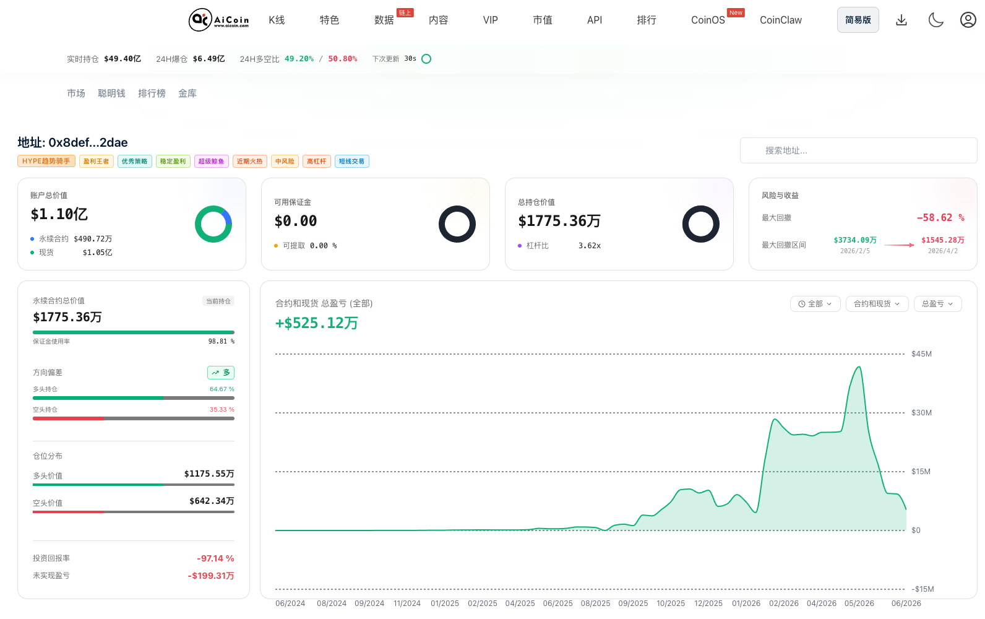985x619 pixels.
Task: Click the $490.72万 perpetual contract value
Action: [x=93, y=239]
